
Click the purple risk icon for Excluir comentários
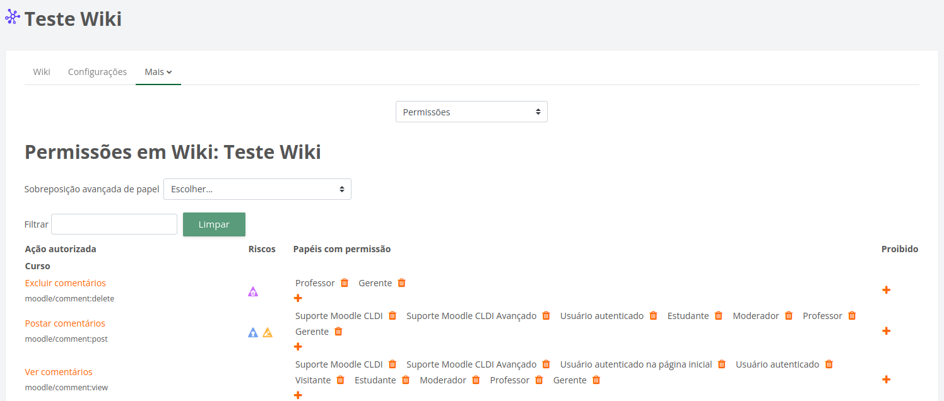tap(253, 291)
